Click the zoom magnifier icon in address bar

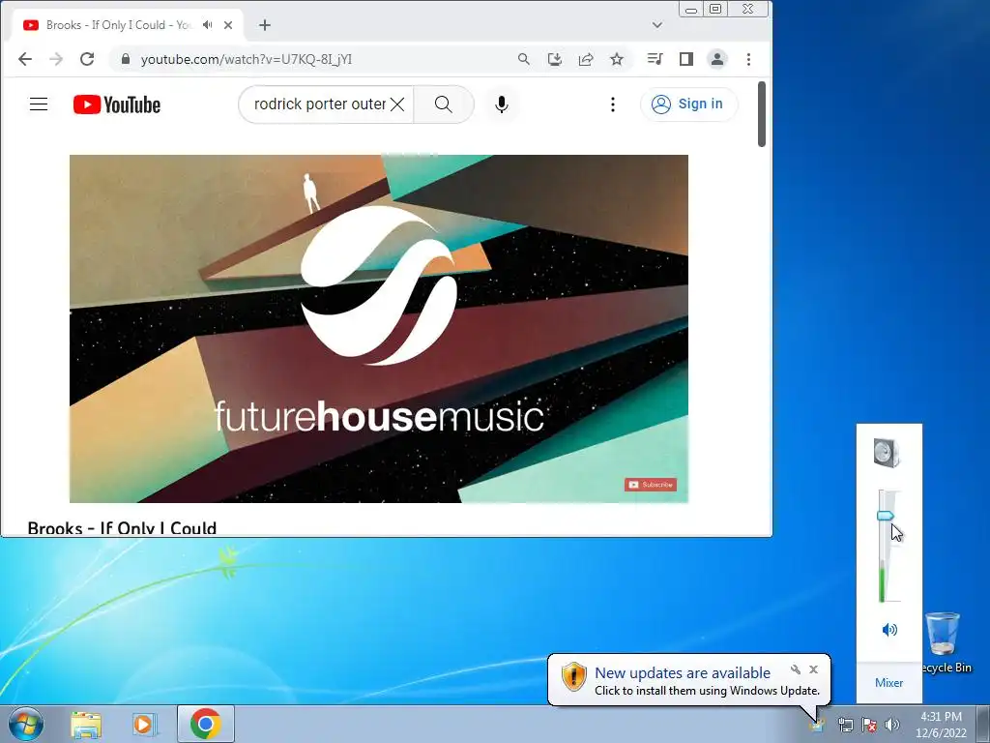click(523, 59)
